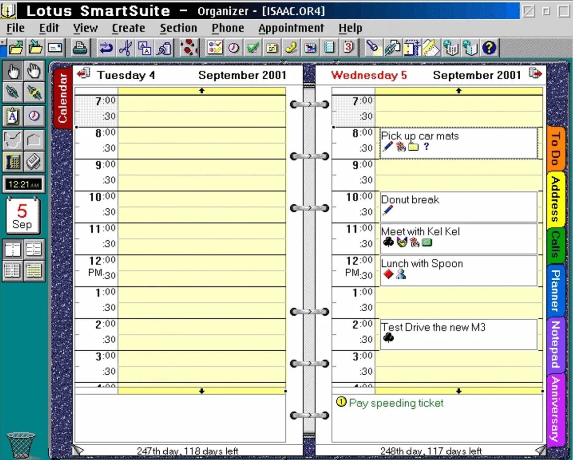Click the printer icon in left toolbox
573x460 pixels.
click(x=35, y=162)
